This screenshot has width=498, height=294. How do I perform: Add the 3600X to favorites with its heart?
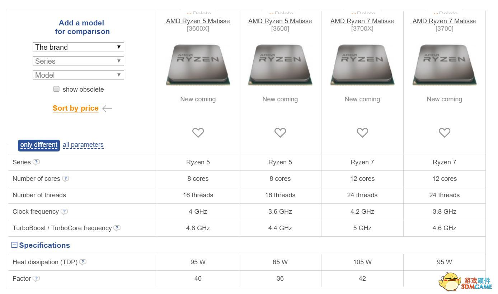[198, 132]
